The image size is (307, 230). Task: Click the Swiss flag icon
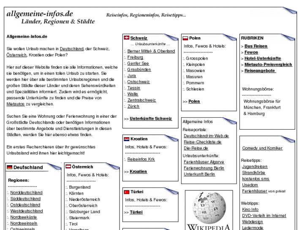[127, 38]
